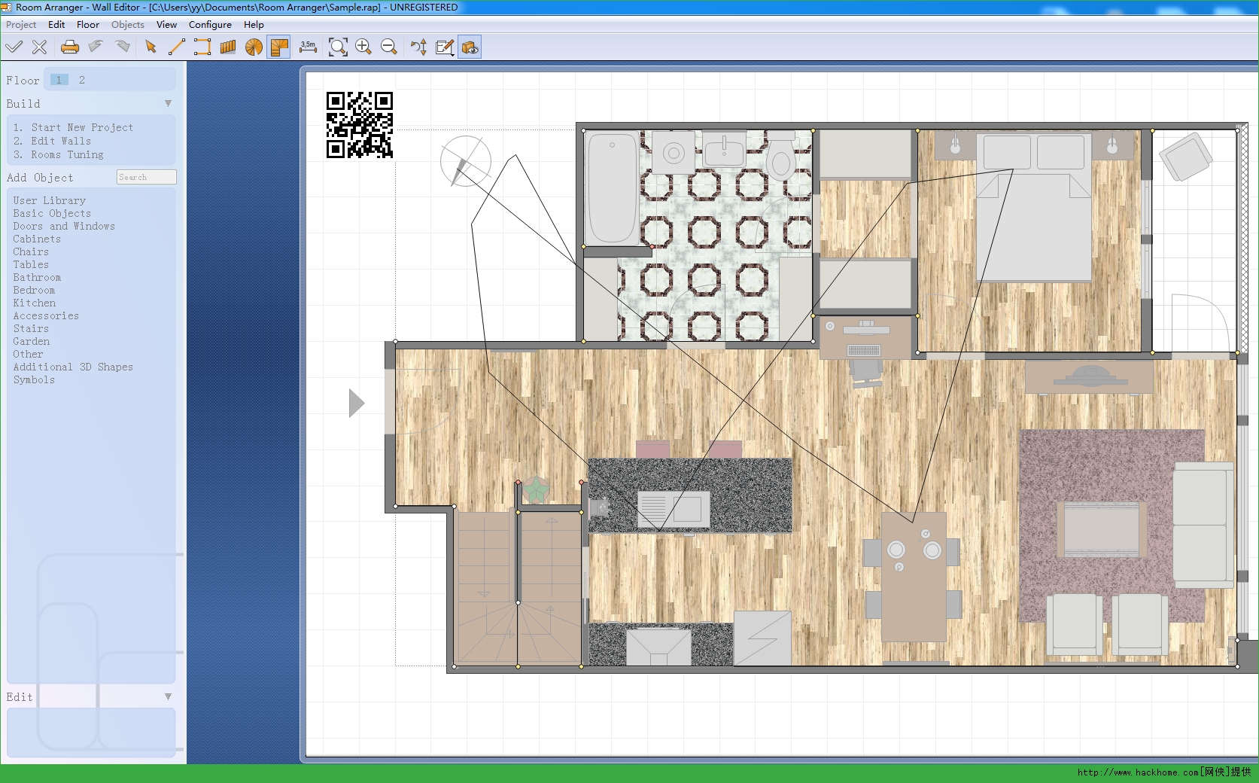
Task: Switch to floor 2 tab
Action: (82, 80)
